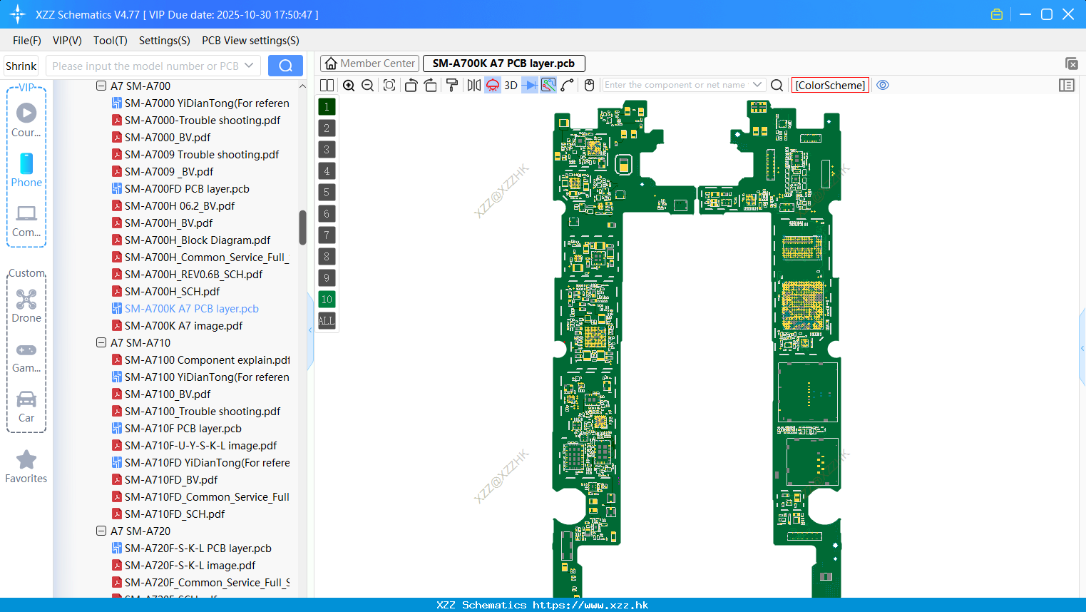Toggle the eye visibility icon in toolbar
The width and height of the screenshot is (1086, 612).
tap(883, 85)
